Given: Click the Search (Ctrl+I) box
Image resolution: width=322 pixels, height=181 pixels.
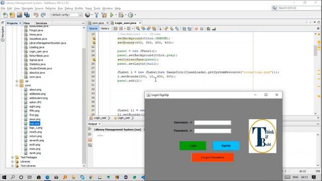Looking at the screenshot, I should (296, 8).
